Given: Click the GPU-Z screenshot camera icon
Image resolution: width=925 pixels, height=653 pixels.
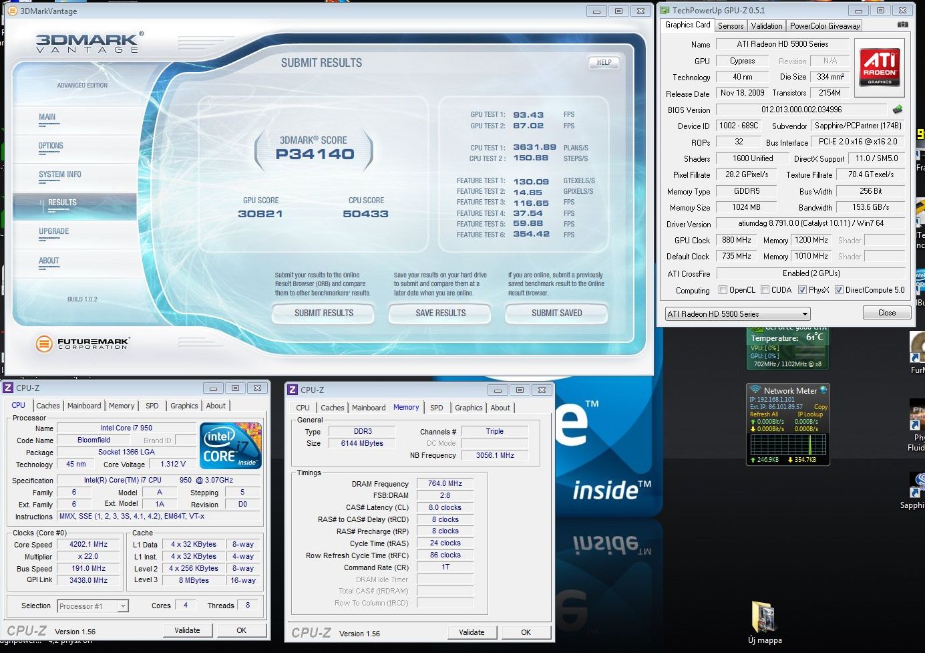Looking at the screenshot, I should (903, 25).
